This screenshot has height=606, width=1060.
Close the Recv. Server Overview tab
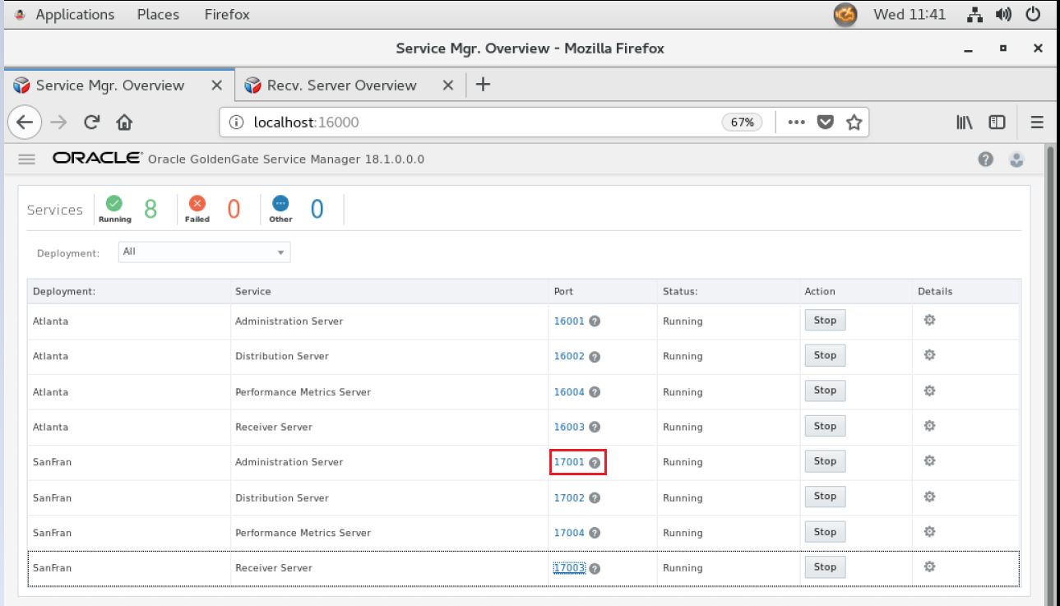pyautogui.click(x=449, y=86)
